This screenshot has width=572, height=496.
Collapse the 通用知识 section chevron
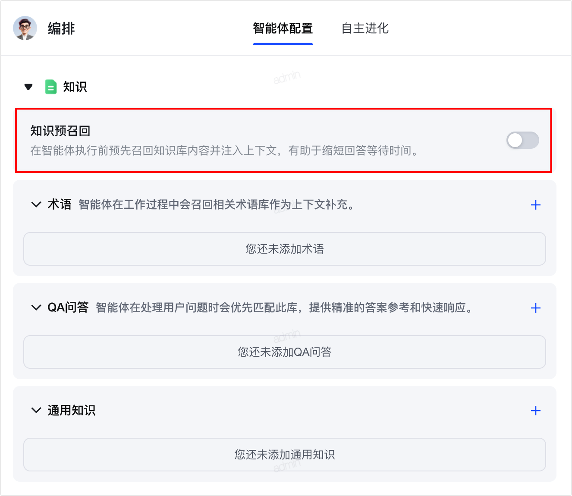pos(36,410)
